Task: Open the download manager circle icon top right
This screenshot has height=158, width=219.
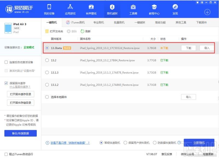Action: tap(208, 12)
